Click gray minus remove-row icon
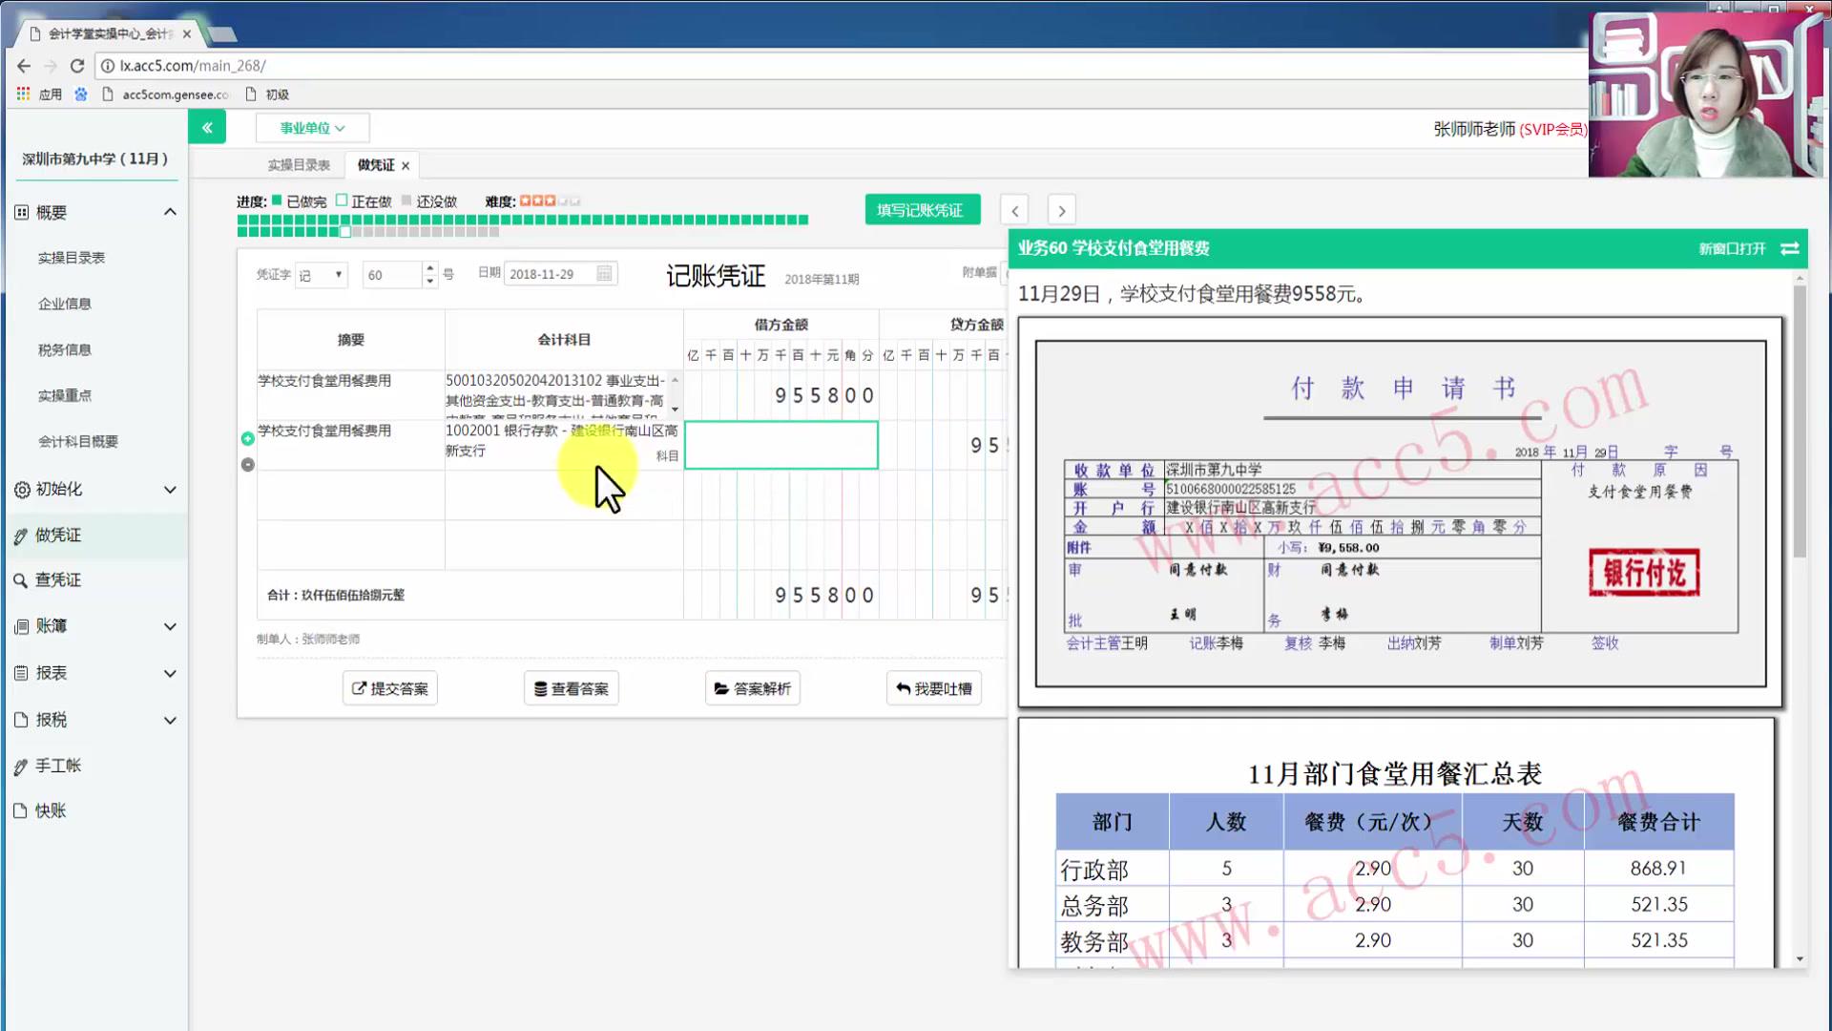This screenshot has width=1832, height=1031. (248, 465)
